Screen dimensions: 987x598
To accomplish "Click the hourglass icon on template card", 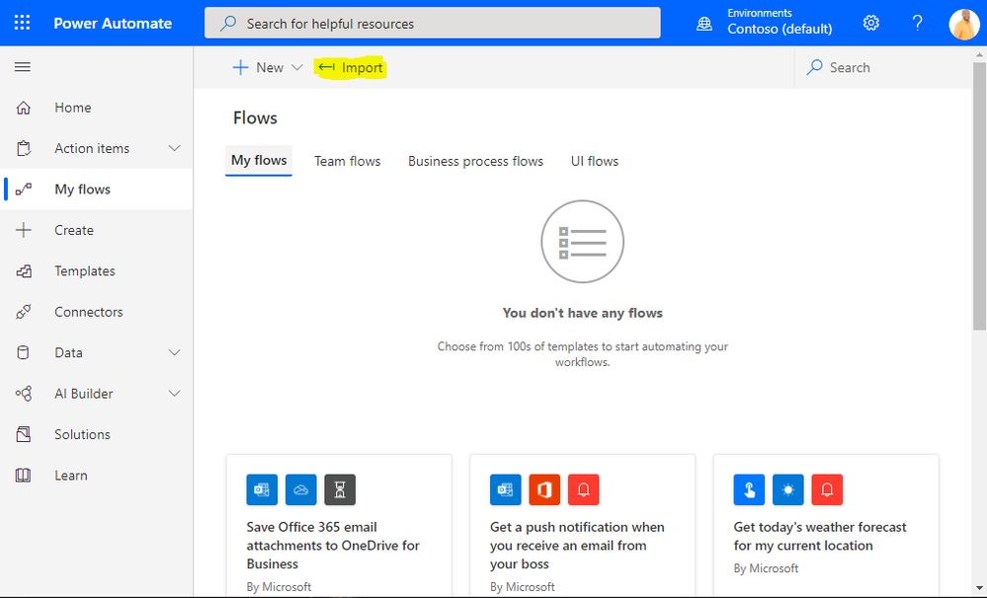I will (x=340, y=489).
